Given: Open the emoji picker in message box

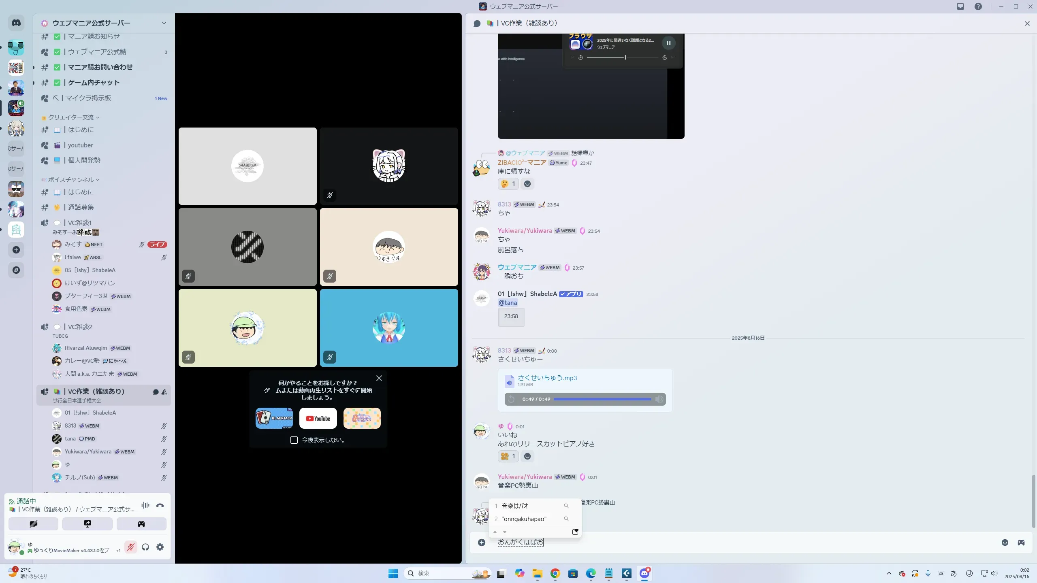Looking at the screenshot, I should [1005, 543].
